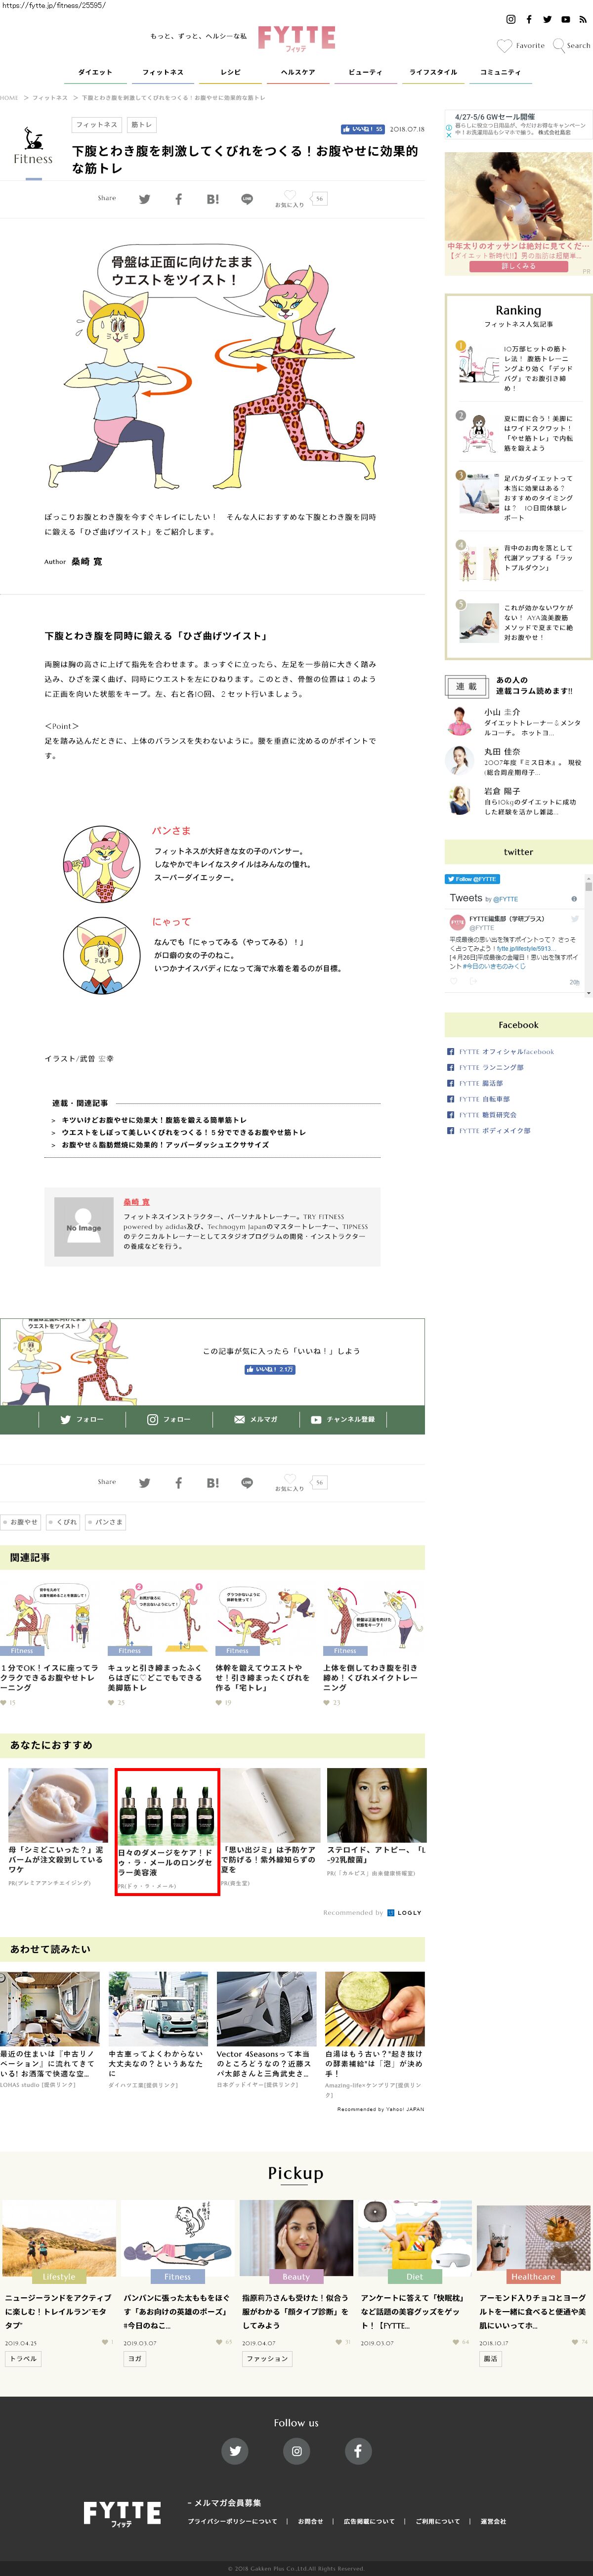The height and width of the screenshot is (2576, 593).
Task: Click the Hatena B! icon above the tag row
Action: tap(213, 1483)
